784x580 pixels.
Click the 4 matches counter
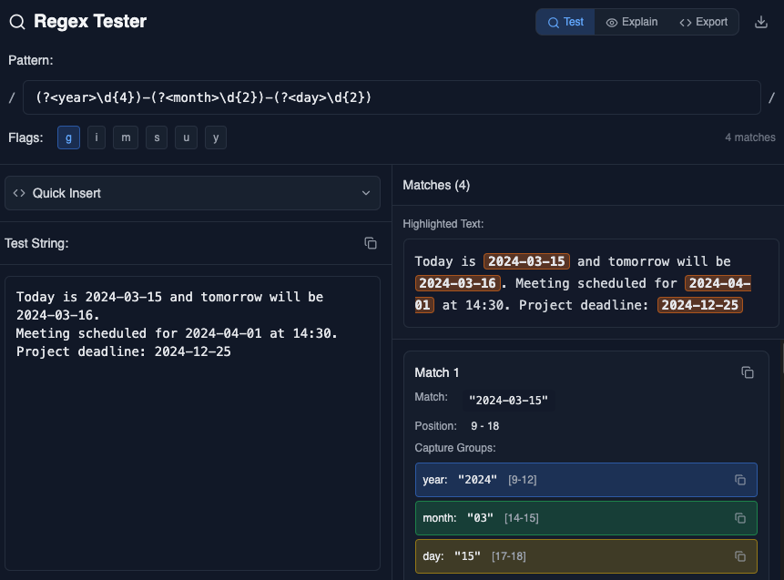[750, 137]
